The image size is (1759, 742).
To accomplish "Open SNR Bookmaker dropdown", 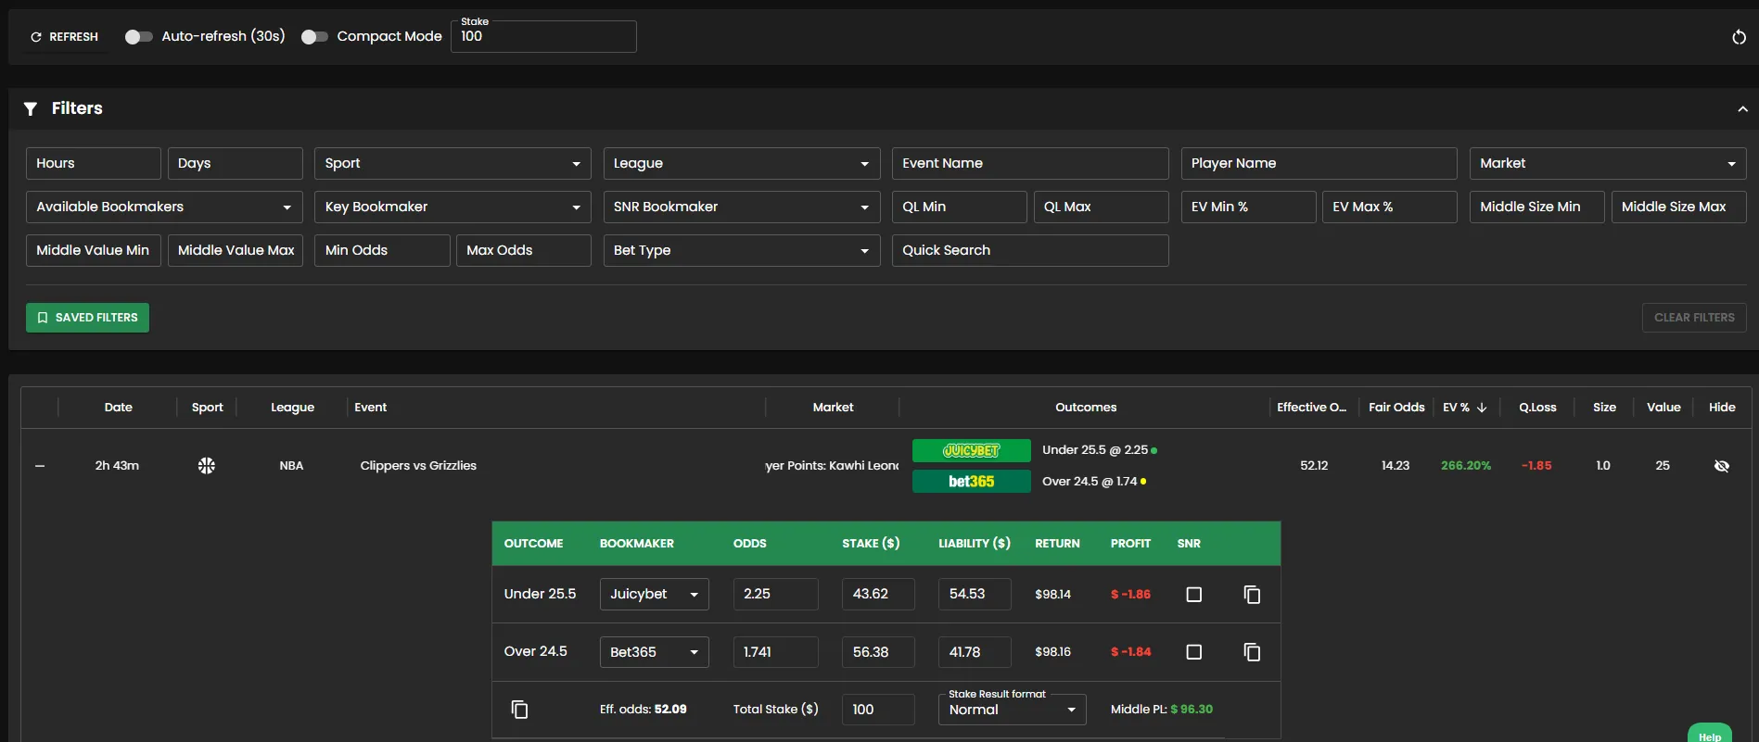I will 742,207.
